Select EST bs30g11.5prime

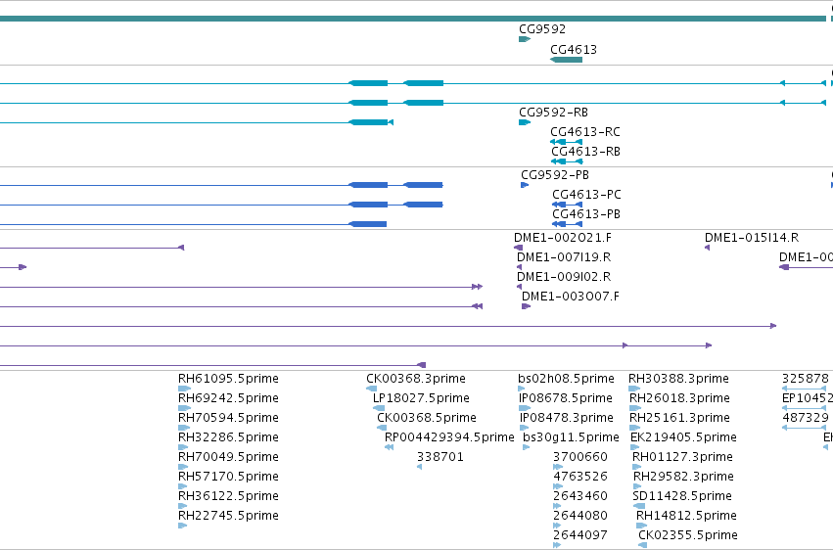(x=571, y=438)
